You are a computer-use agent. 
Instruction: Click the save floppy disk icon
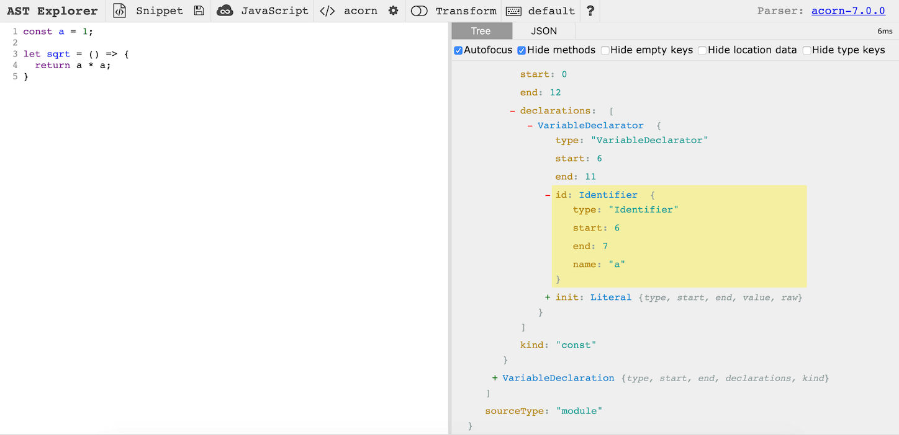click(x=199, y=11)
